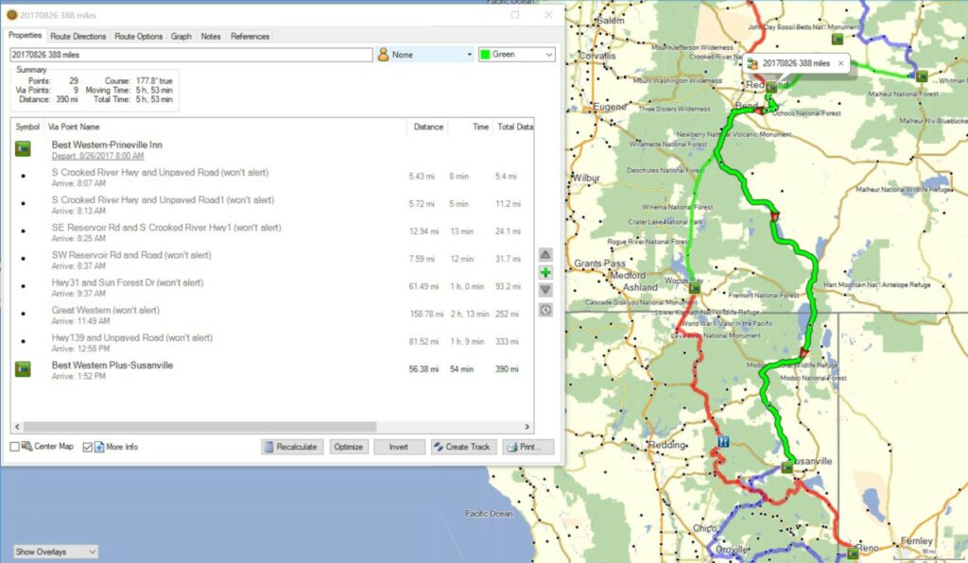
Task: Click the Best Western-Prineville Inn lodging icon
Action: pyautogui.click(x=24, y=148)
